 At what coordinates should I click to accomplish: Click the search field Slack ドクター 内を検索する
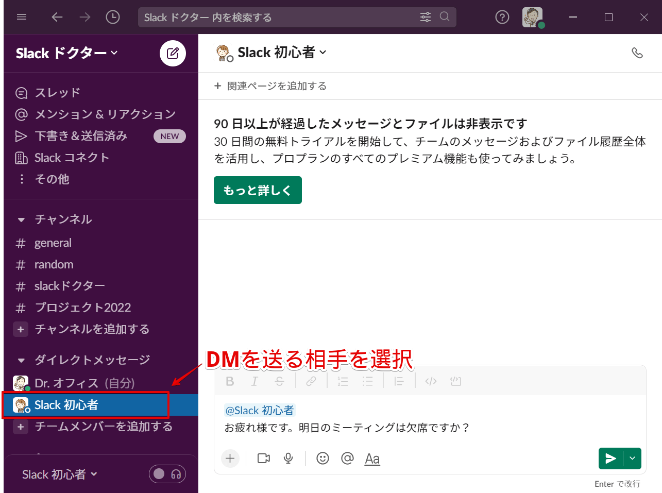(x=297, y=17)
